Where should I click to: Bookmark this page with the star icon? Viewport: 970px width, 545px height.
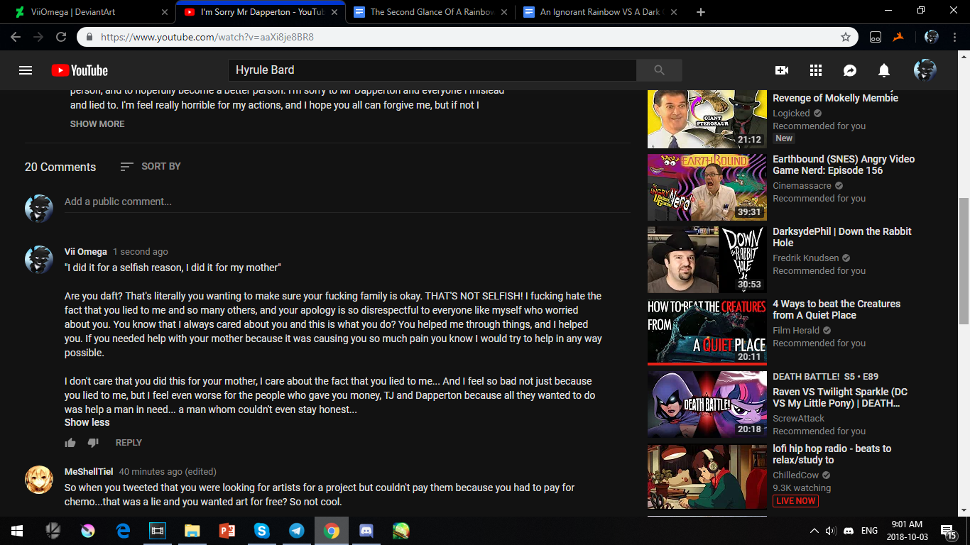tap(846, 37)
